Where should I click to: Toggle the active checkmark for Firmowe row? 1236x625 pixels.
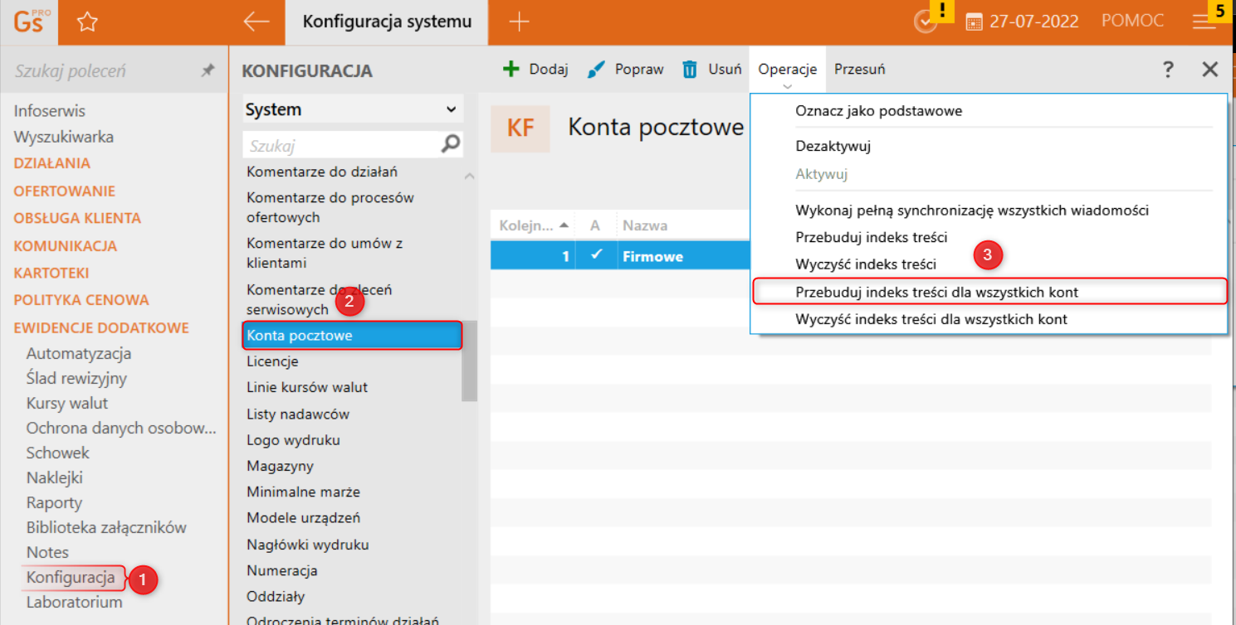click(595, 255)
